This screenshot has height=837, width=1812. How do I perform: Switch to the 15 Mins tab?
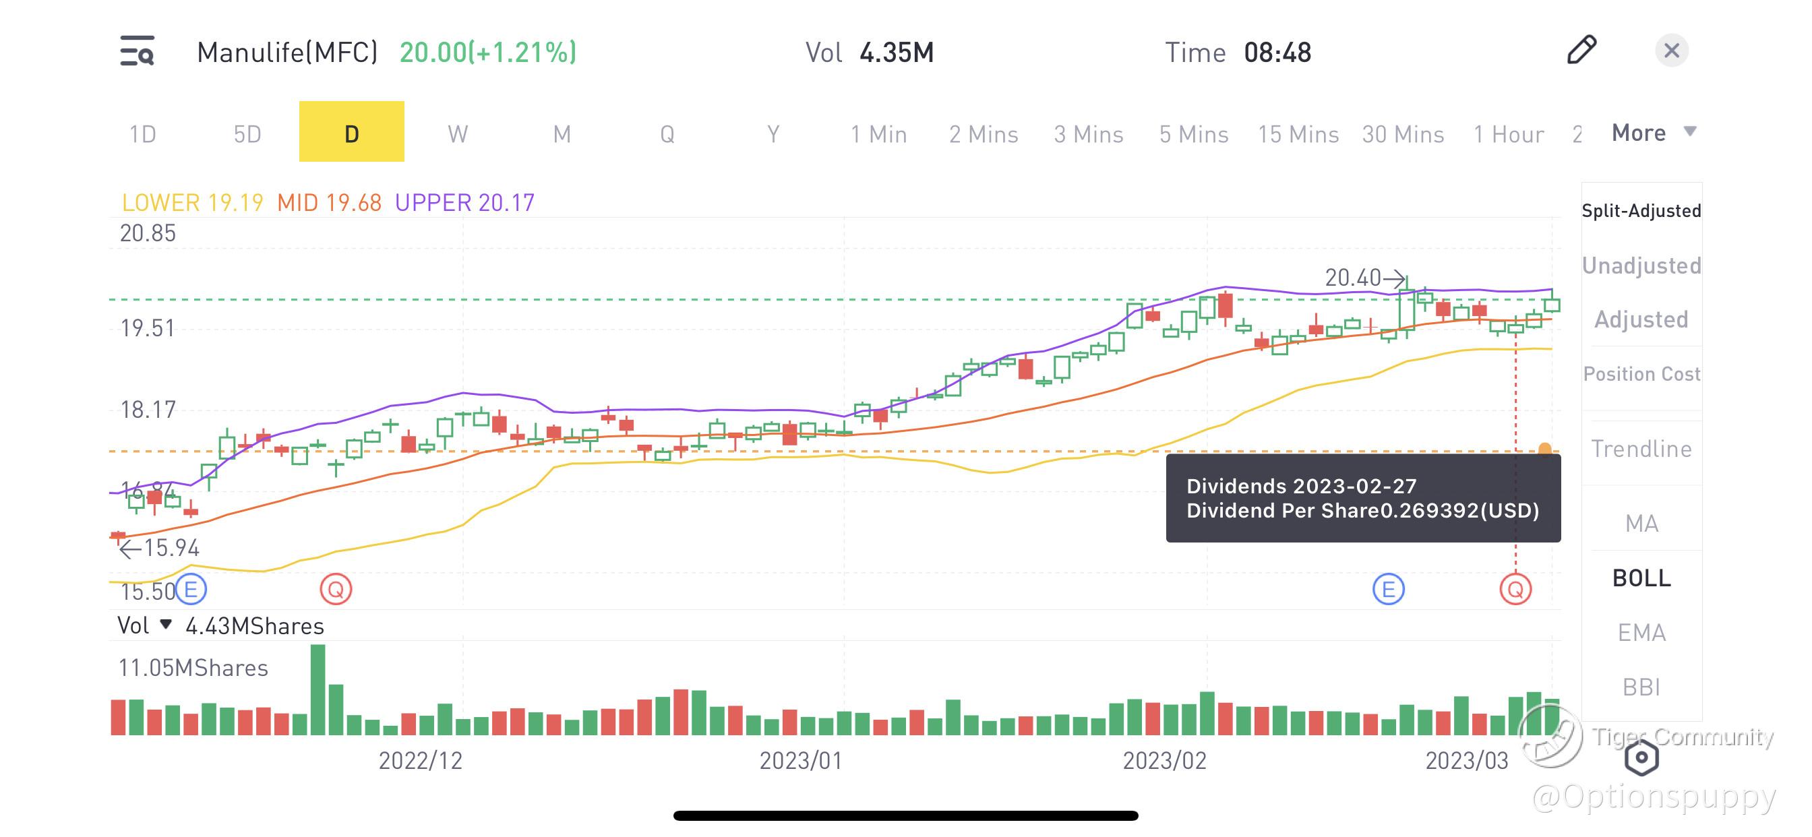click(x=1298, y=133)
